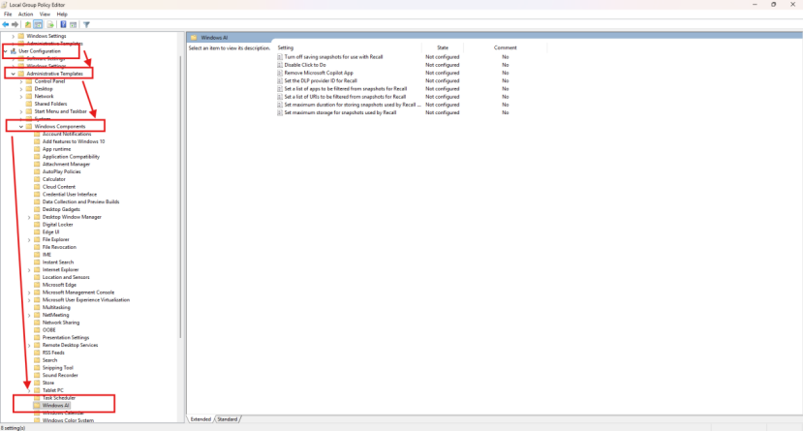This screenshot has width=803, height=431.
Task: Collapse the User Configuration node chevron
Action: 6,51
